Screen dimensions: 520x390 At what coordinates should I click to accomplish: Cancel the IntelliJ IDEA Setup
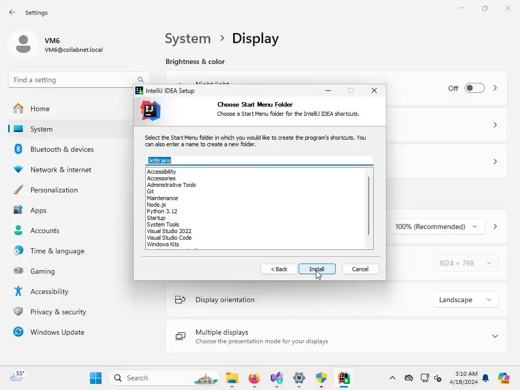click(x=360, y=269)
